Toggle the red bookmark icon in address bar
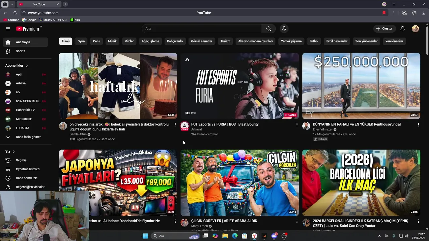Image resolution: width=429 pixels, height=241 pixels. pos(384,13)
